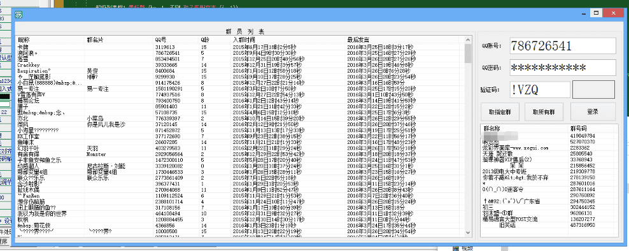Click the QQ密码 password field
The image size is (629, 251).
[x=562, y=68]
